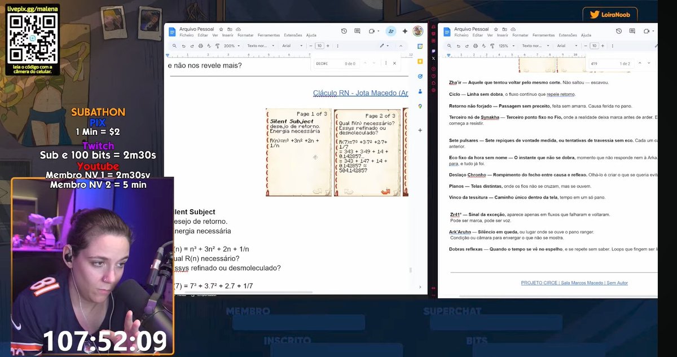Viewport: 677px width, 357px height.
Task: Select paint format tool in left Docs toolbar
Action: [217, 46]
